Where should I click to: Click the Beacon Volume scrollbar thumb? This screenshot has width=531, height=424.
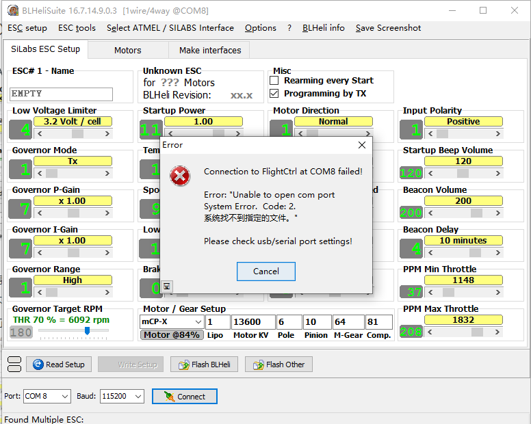pos(476,213)
